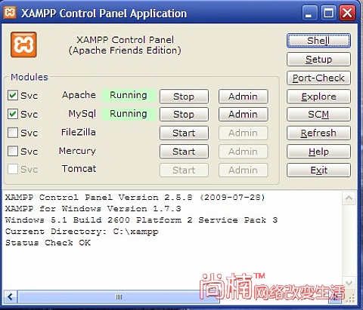Check the Mercury Svc checkbox
The height and width of the screenshot is (310, 363).
click(x=13, y=151)
